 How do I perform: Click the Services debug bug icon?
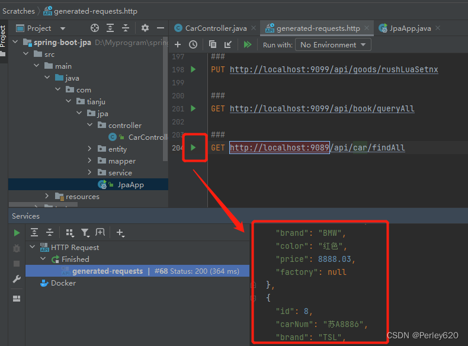click(x=17, y=248)
